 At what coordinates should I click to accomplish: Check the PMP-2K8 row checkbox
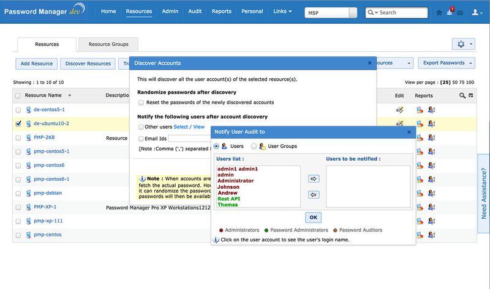coord(18,138)
